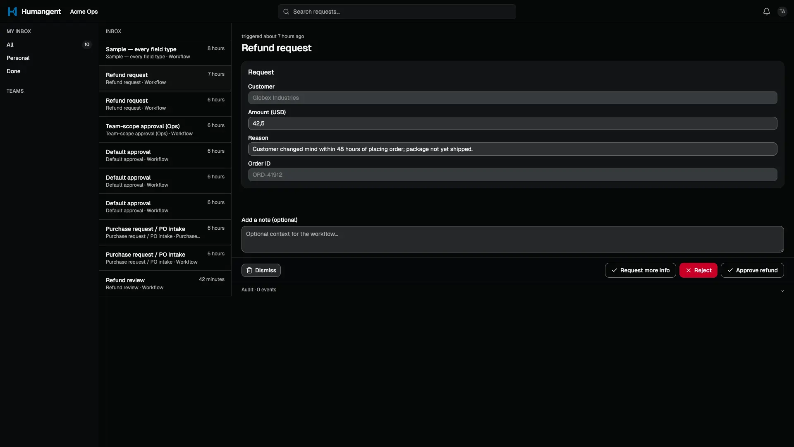Image resolution: width=794 pixels, height=447 pixels.
Task: Click the optional note textarea
Action: tap(512, 239)
